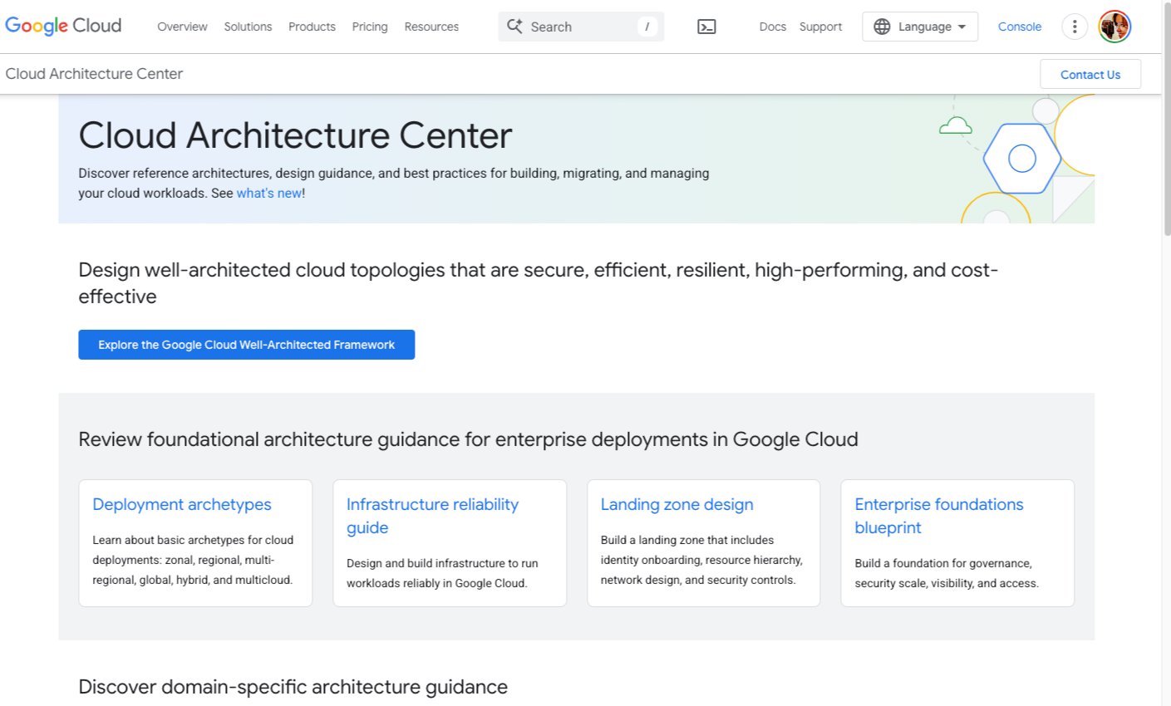Open the Support link
1171x706 pixels.
coord(820,27)
